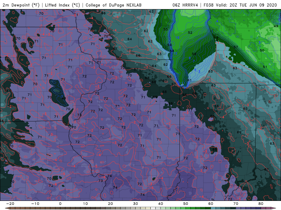Click the '65' dewpoint value on map

click(x=245, y=108)
